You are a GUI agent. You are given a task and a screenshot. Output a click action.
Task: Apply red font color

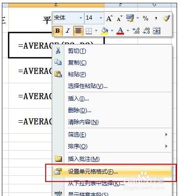pyautogui.click(x=120, y=31)
